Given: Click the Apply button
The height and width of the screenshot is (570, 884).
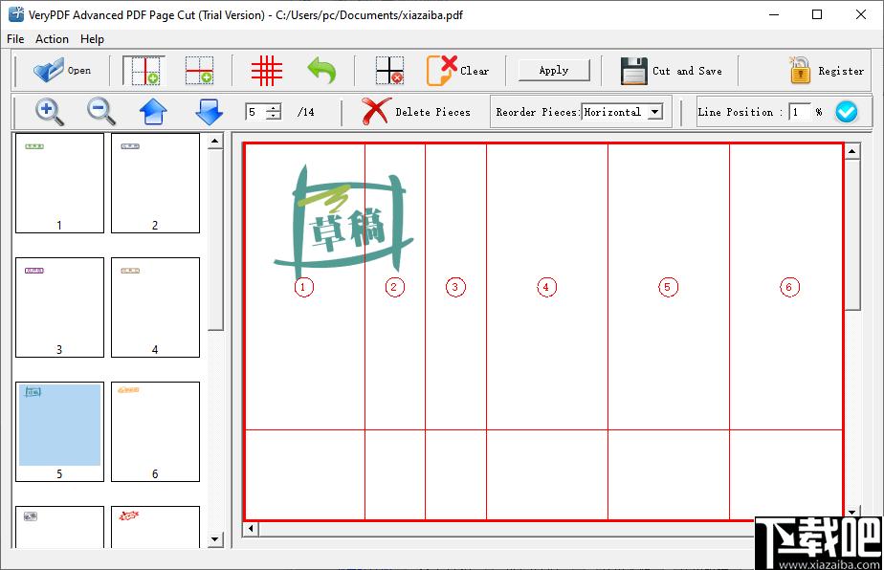Looking at the screenshot, I should (554, 71).
